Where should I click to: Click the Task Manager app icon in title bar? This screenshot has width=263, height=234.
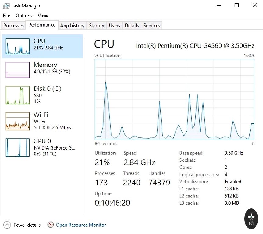click(6, 5)
